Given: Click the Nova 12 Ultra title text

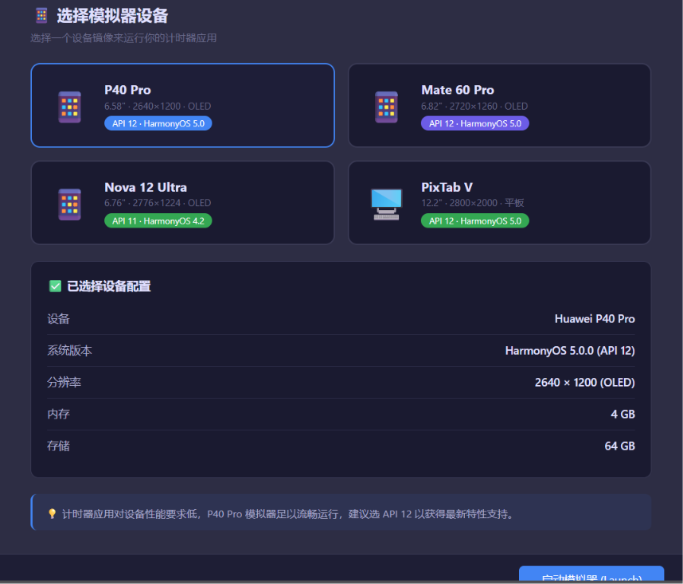Looking at the screenshot, I should 146,187.
